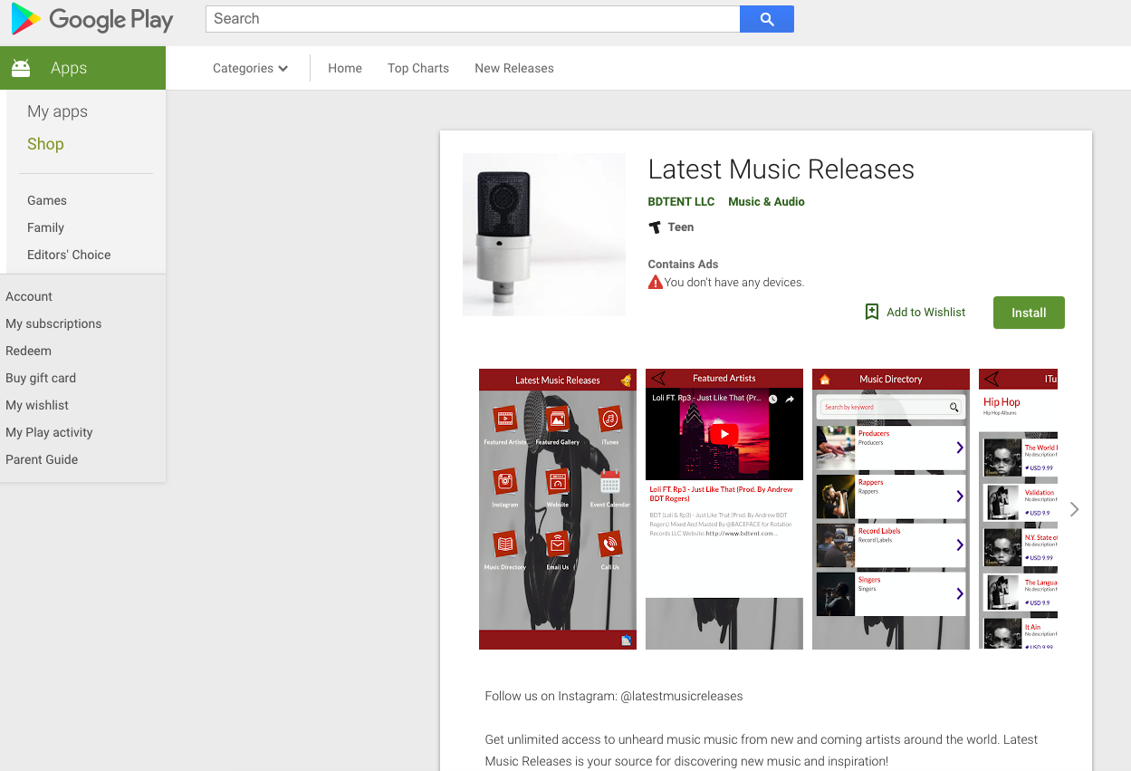Open the Home tab
The width and height of the screenshot is (1131, 771).
[x=345, y=68]
